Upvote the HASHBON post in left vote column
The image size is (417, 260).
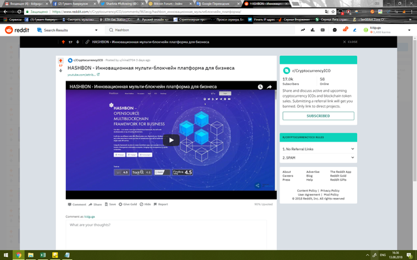(61, 60)
